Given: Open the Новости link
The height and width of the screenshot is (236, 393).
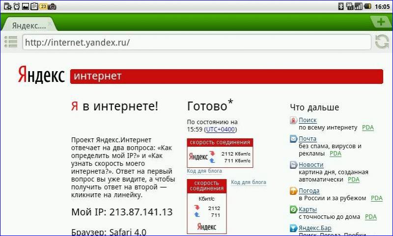Looking at the screenshot, I should click(x=311, y=165).
